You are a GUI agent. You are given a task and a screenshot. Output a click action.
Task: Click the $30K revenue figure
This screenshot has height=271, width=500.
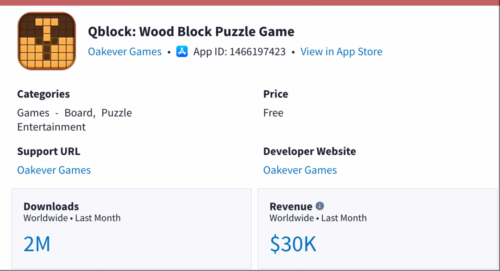coord(293,244)
